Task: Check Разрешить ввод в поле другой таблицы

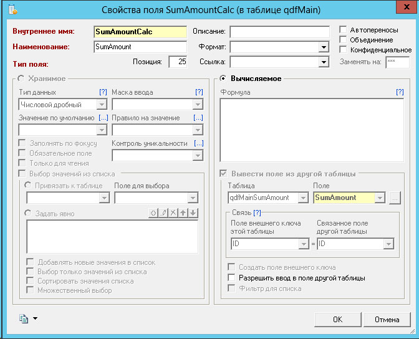Action: click(233, 278)
